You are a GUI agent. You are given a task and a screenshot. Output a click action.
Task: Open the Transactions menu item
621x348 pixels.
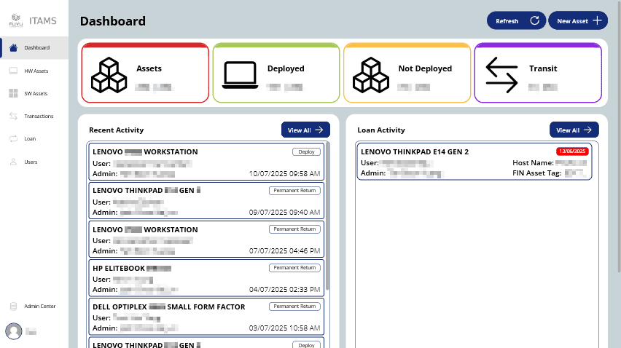(x=34, y=116)
